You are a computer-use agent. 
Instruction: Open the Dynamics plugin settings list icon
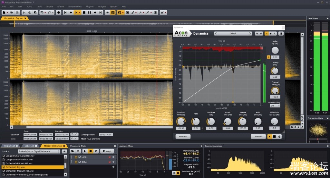pos(281,33)
